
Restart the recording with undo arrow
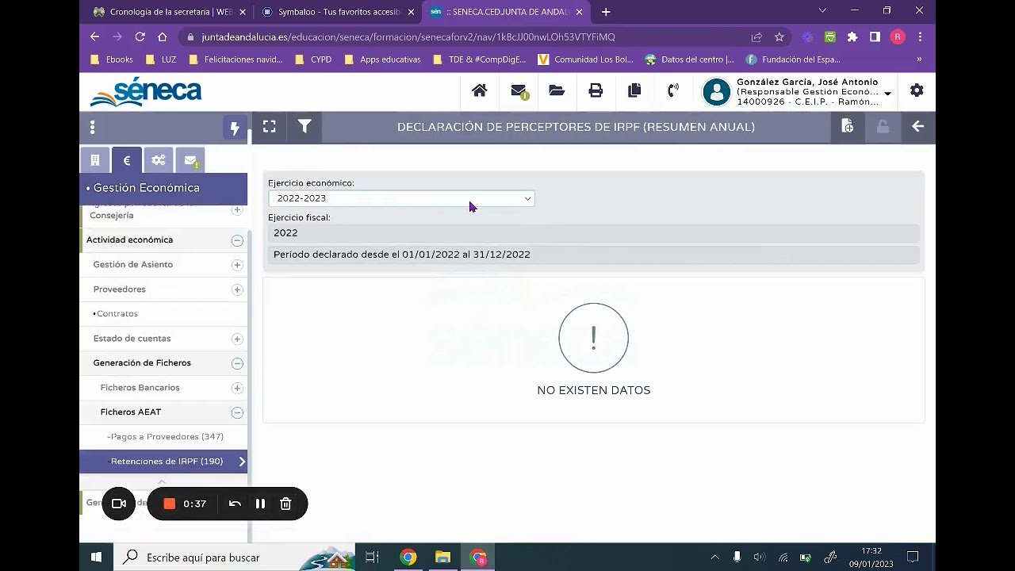click(235, 504)
